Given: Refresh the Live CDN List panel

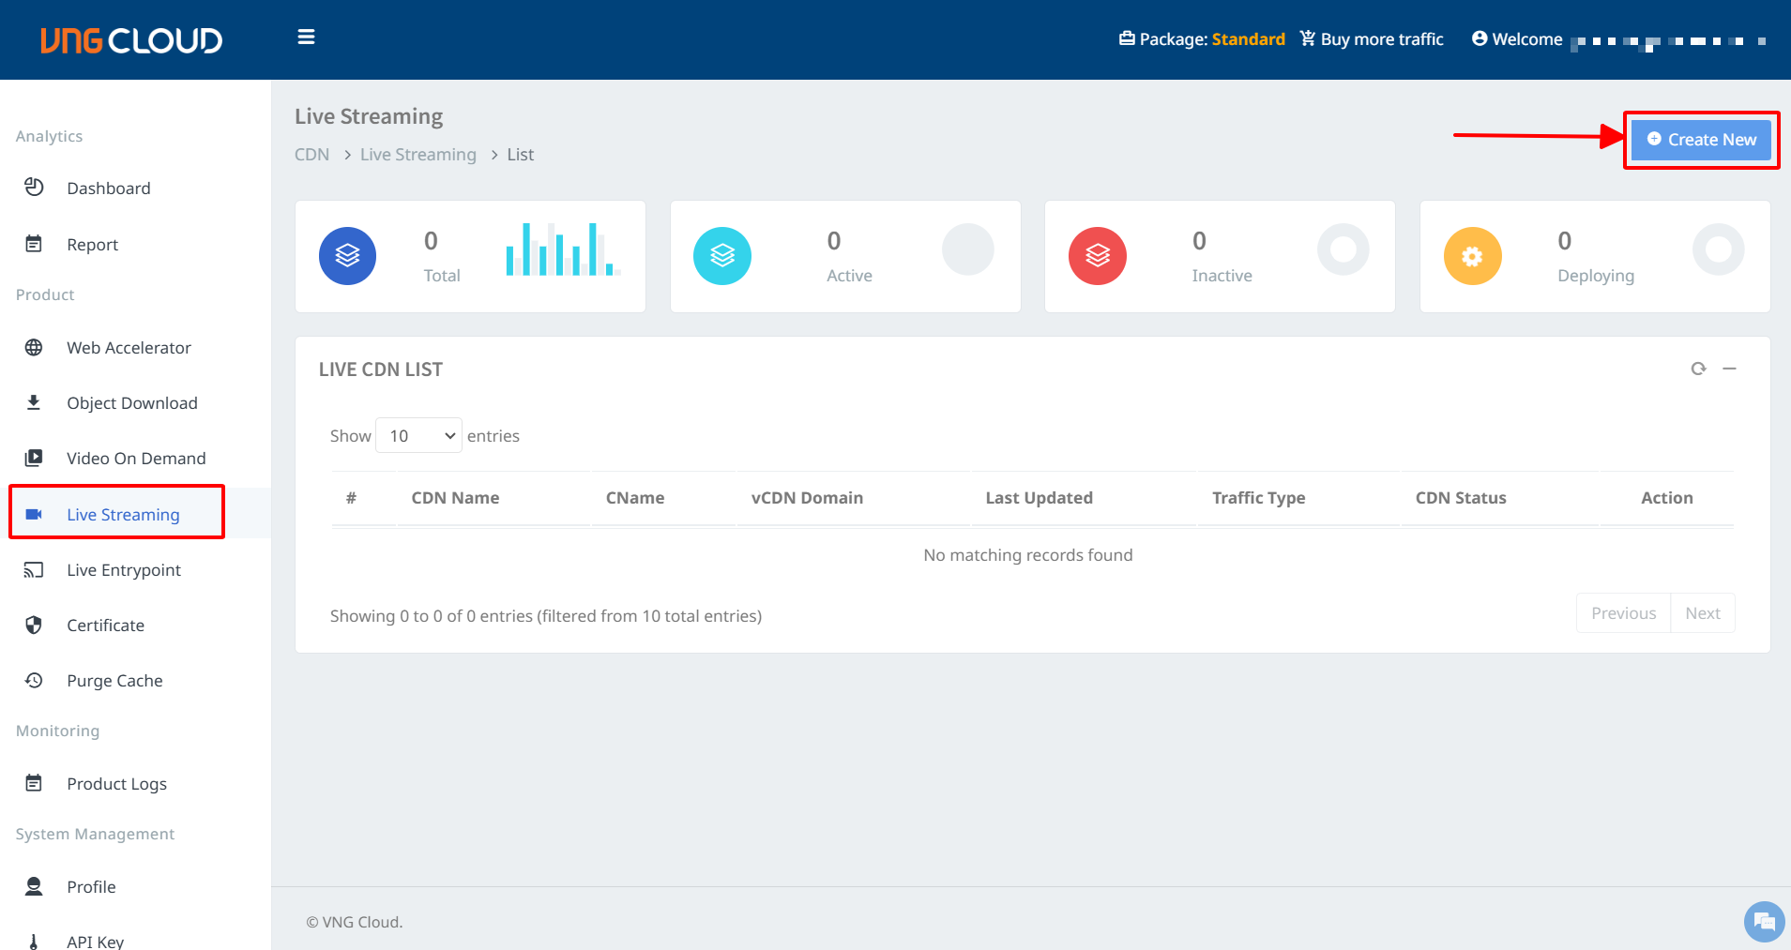Looking at the screenshot, I should [x=1698, y=369].
